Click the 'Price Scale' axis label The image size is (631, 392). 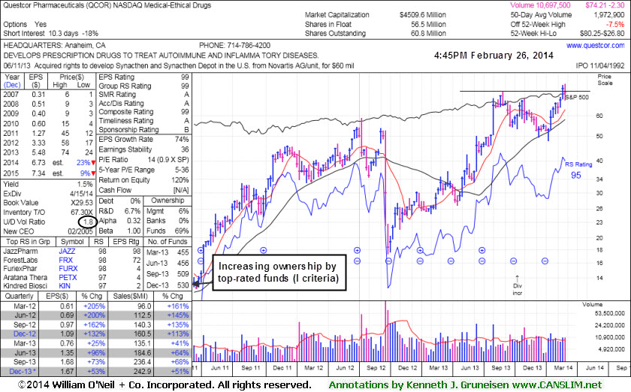point(605,80)
